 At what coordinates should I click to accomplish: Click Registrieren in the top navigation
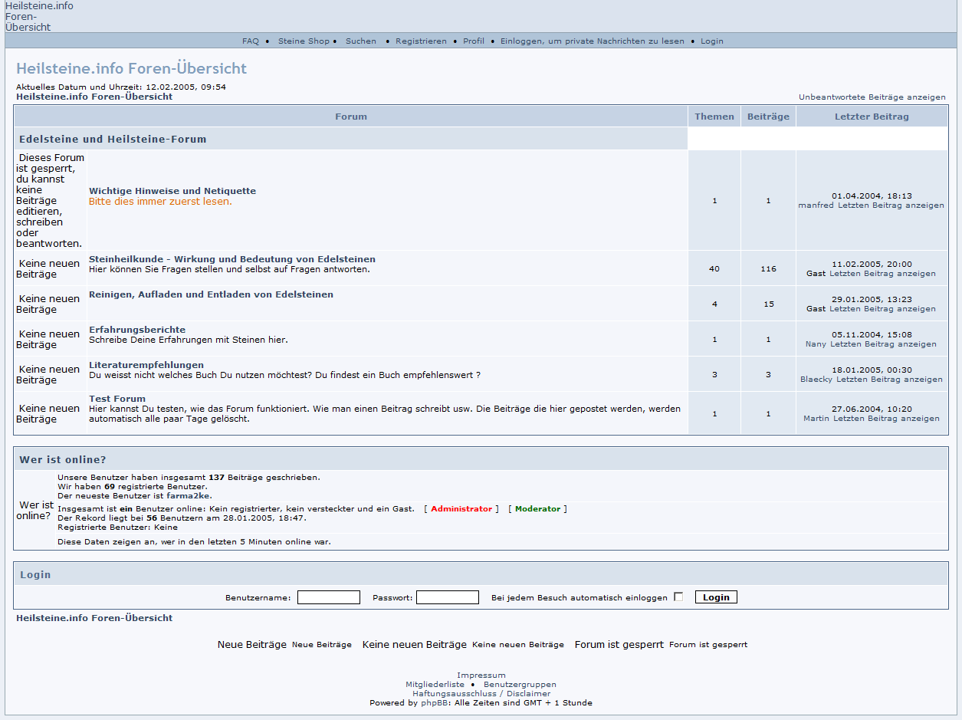point(421,41)
